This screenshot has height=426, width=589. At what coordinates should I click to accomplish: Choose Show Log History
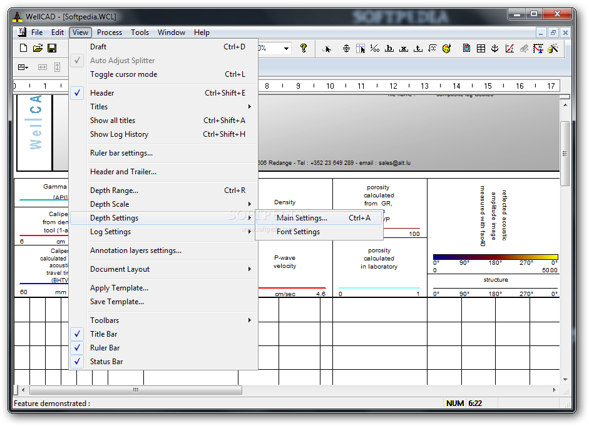[x=164, y=134]
